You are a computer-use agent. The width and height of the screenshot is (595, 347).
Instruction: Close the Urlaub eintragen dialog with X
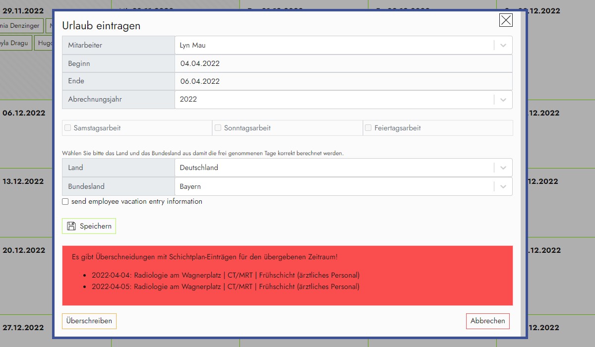tap(506, 20)
